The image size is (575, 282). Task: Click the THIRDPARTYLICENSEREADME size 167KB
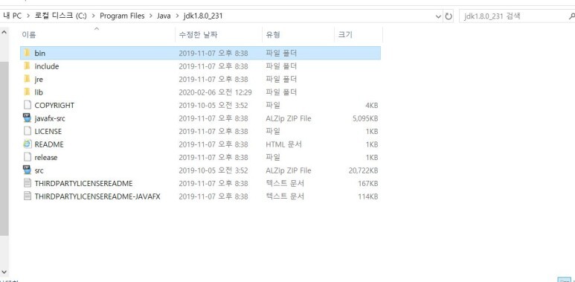(367, 183)
